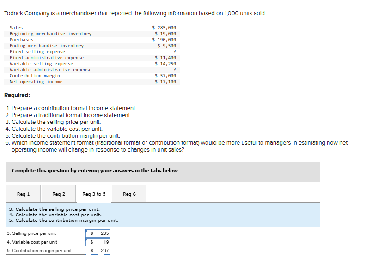The width and height of the screenshot is (372, 258).
Task: Click the question mark for Variable administrative expense
Action: (x=175, y=69)
